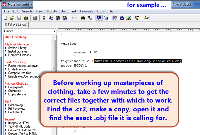Click the Cut scissors icon

tap(44, 18)
